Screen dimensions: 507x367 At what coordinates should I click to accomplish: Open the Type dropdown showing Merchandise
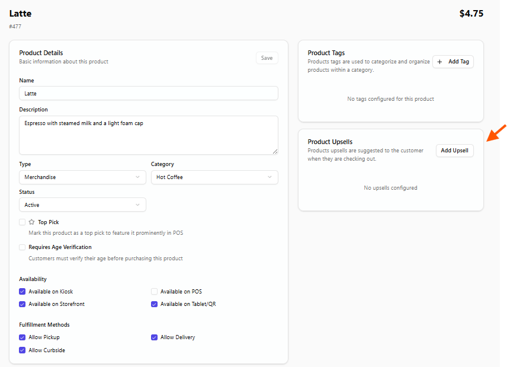coord(82,177)
